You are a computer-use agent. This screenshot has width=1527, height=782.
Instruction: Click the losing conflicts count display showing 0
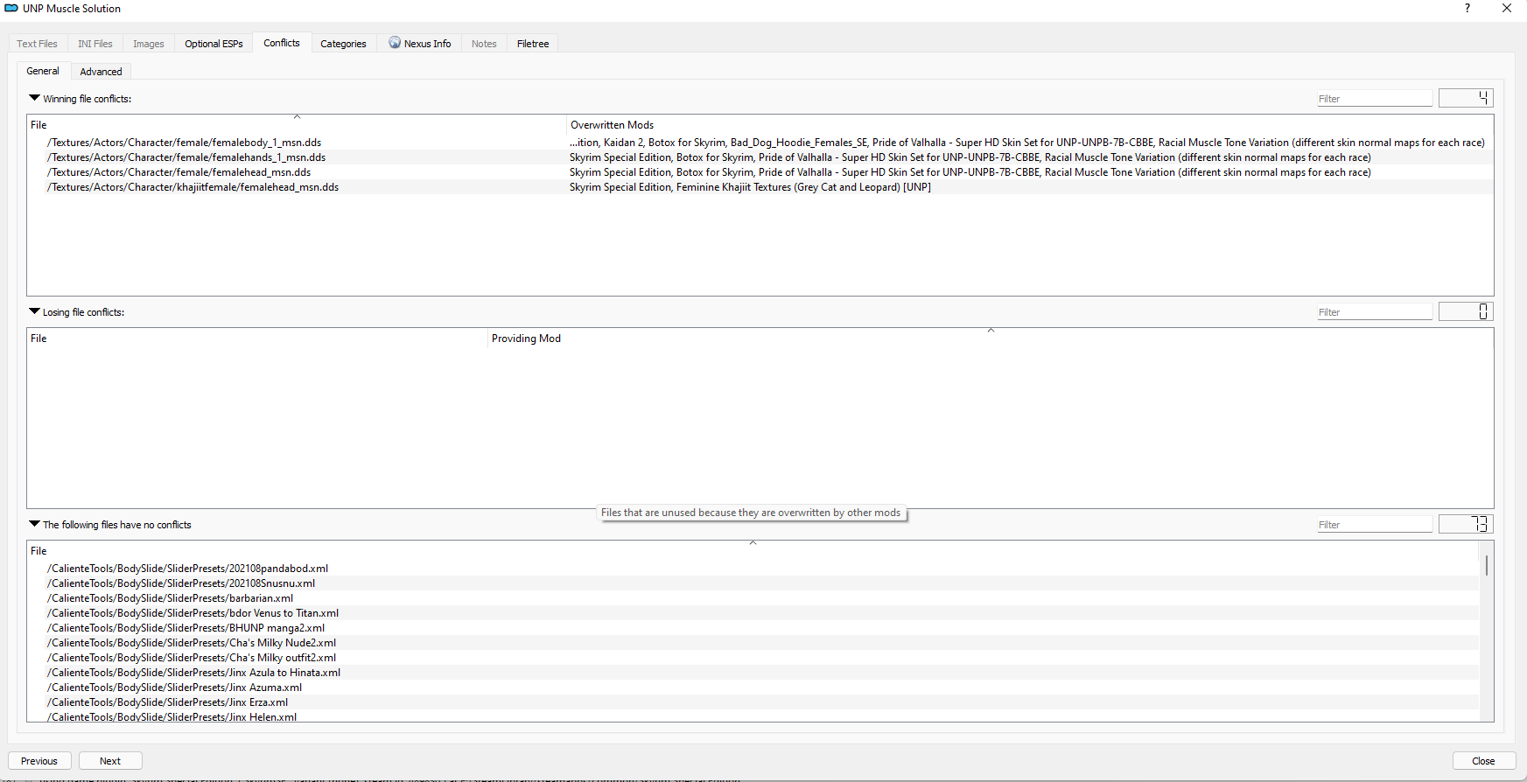tap(1466, 311)
